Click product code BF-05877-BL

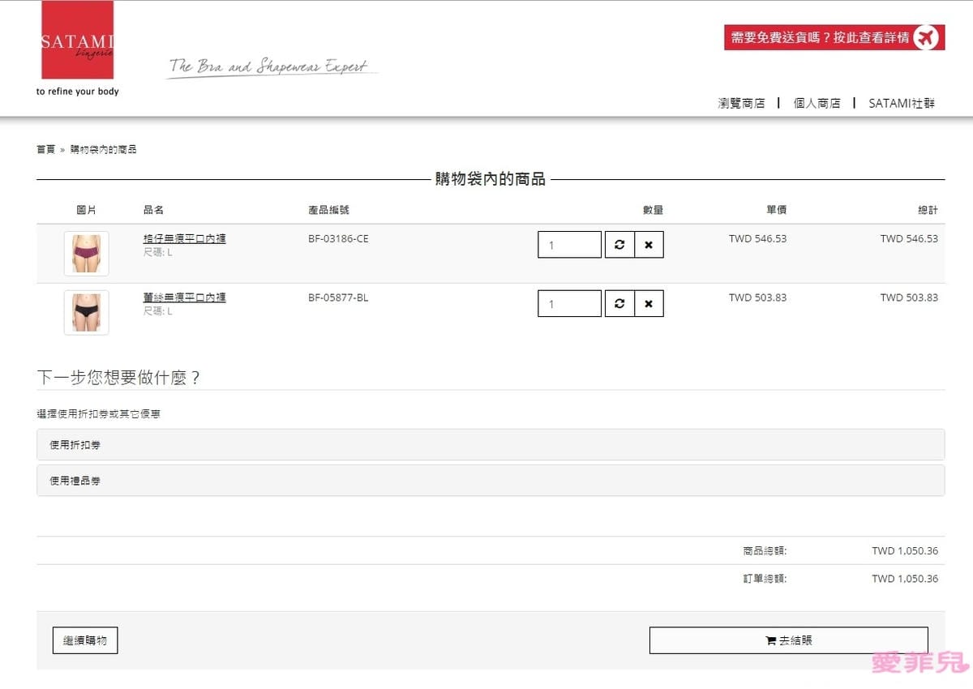(x=338, y=297)
